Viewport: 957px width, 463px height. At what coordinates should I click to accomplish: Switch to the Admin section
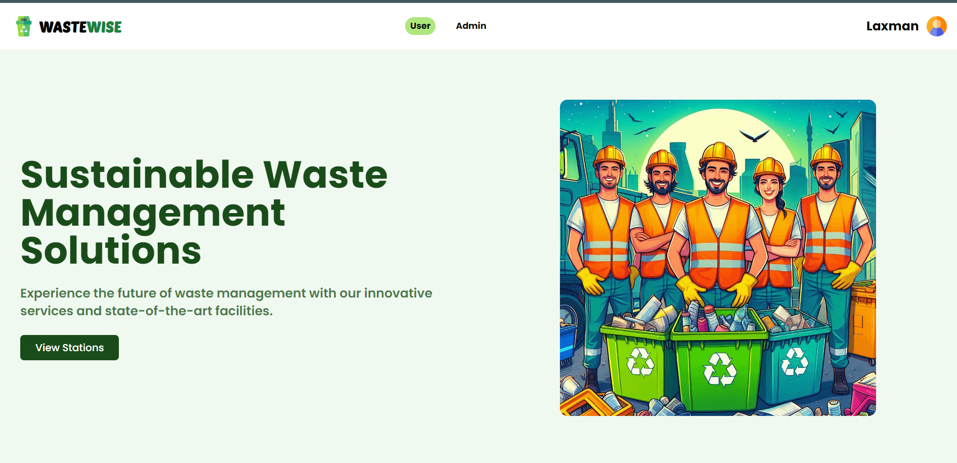470,26
